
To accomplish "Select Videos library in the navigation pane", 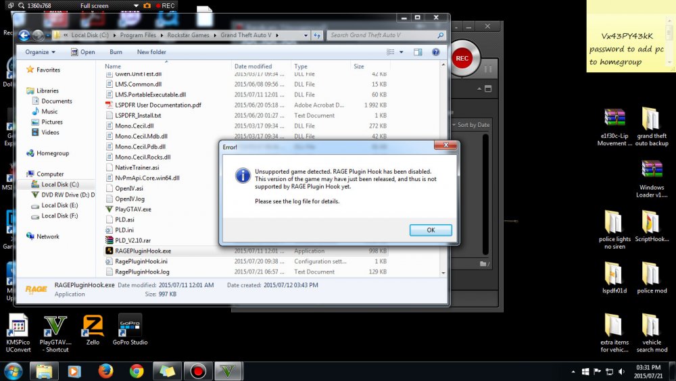I will [x=50, y=132].
